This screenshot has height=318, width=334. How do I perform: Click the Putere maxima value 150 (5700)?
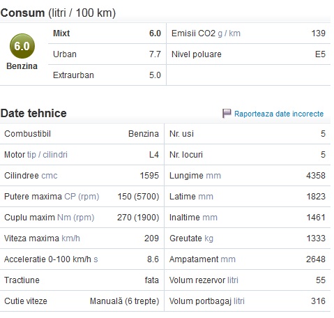[138, 197]
